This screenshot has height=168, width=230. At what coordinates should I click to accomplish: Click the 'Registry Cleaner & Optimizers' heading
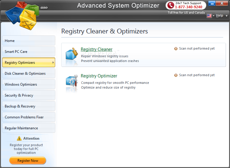[104, 31]
